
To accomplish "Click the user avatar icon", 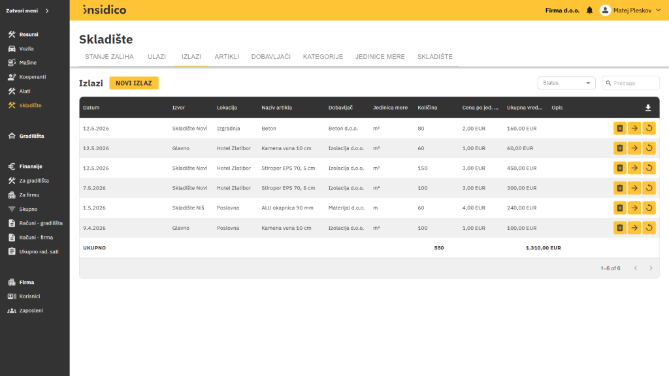I will click(x=605, y=10).
